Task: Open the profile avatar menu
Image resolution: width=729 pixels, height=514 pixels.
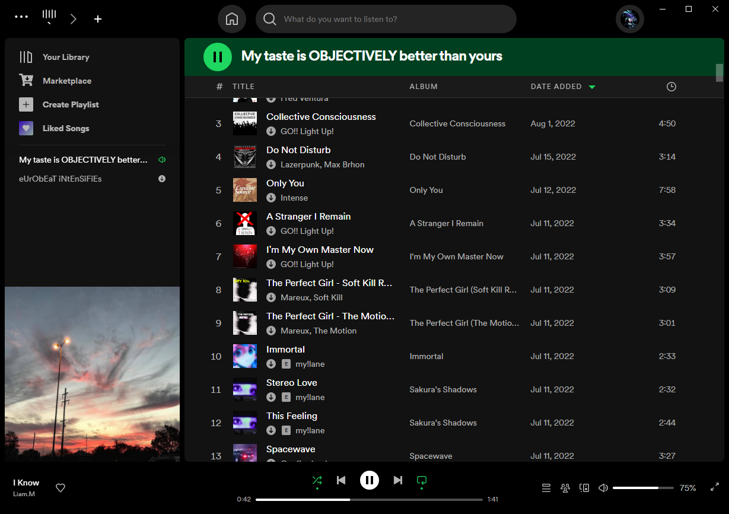Action: [630, 19]
